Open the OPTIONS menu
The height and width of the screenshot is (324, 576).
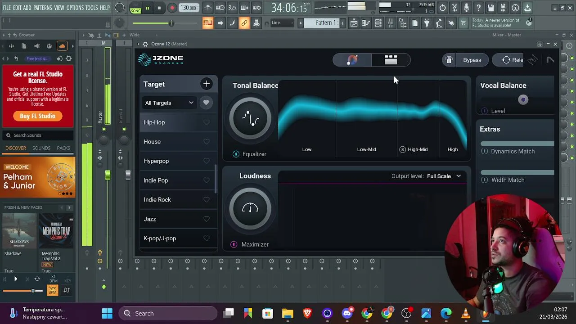tap(75, 8)
